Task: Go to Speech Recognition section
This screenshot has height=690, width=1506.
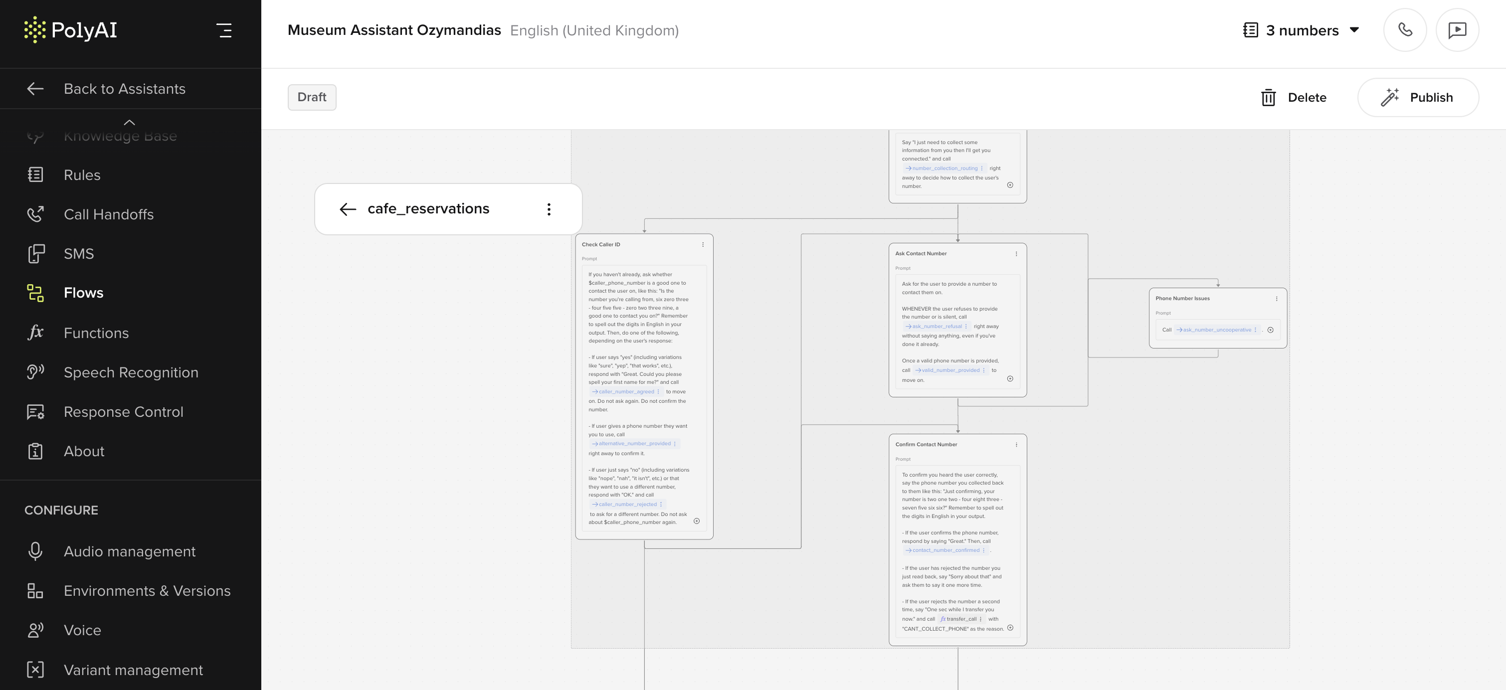Action: coord(131,373)
